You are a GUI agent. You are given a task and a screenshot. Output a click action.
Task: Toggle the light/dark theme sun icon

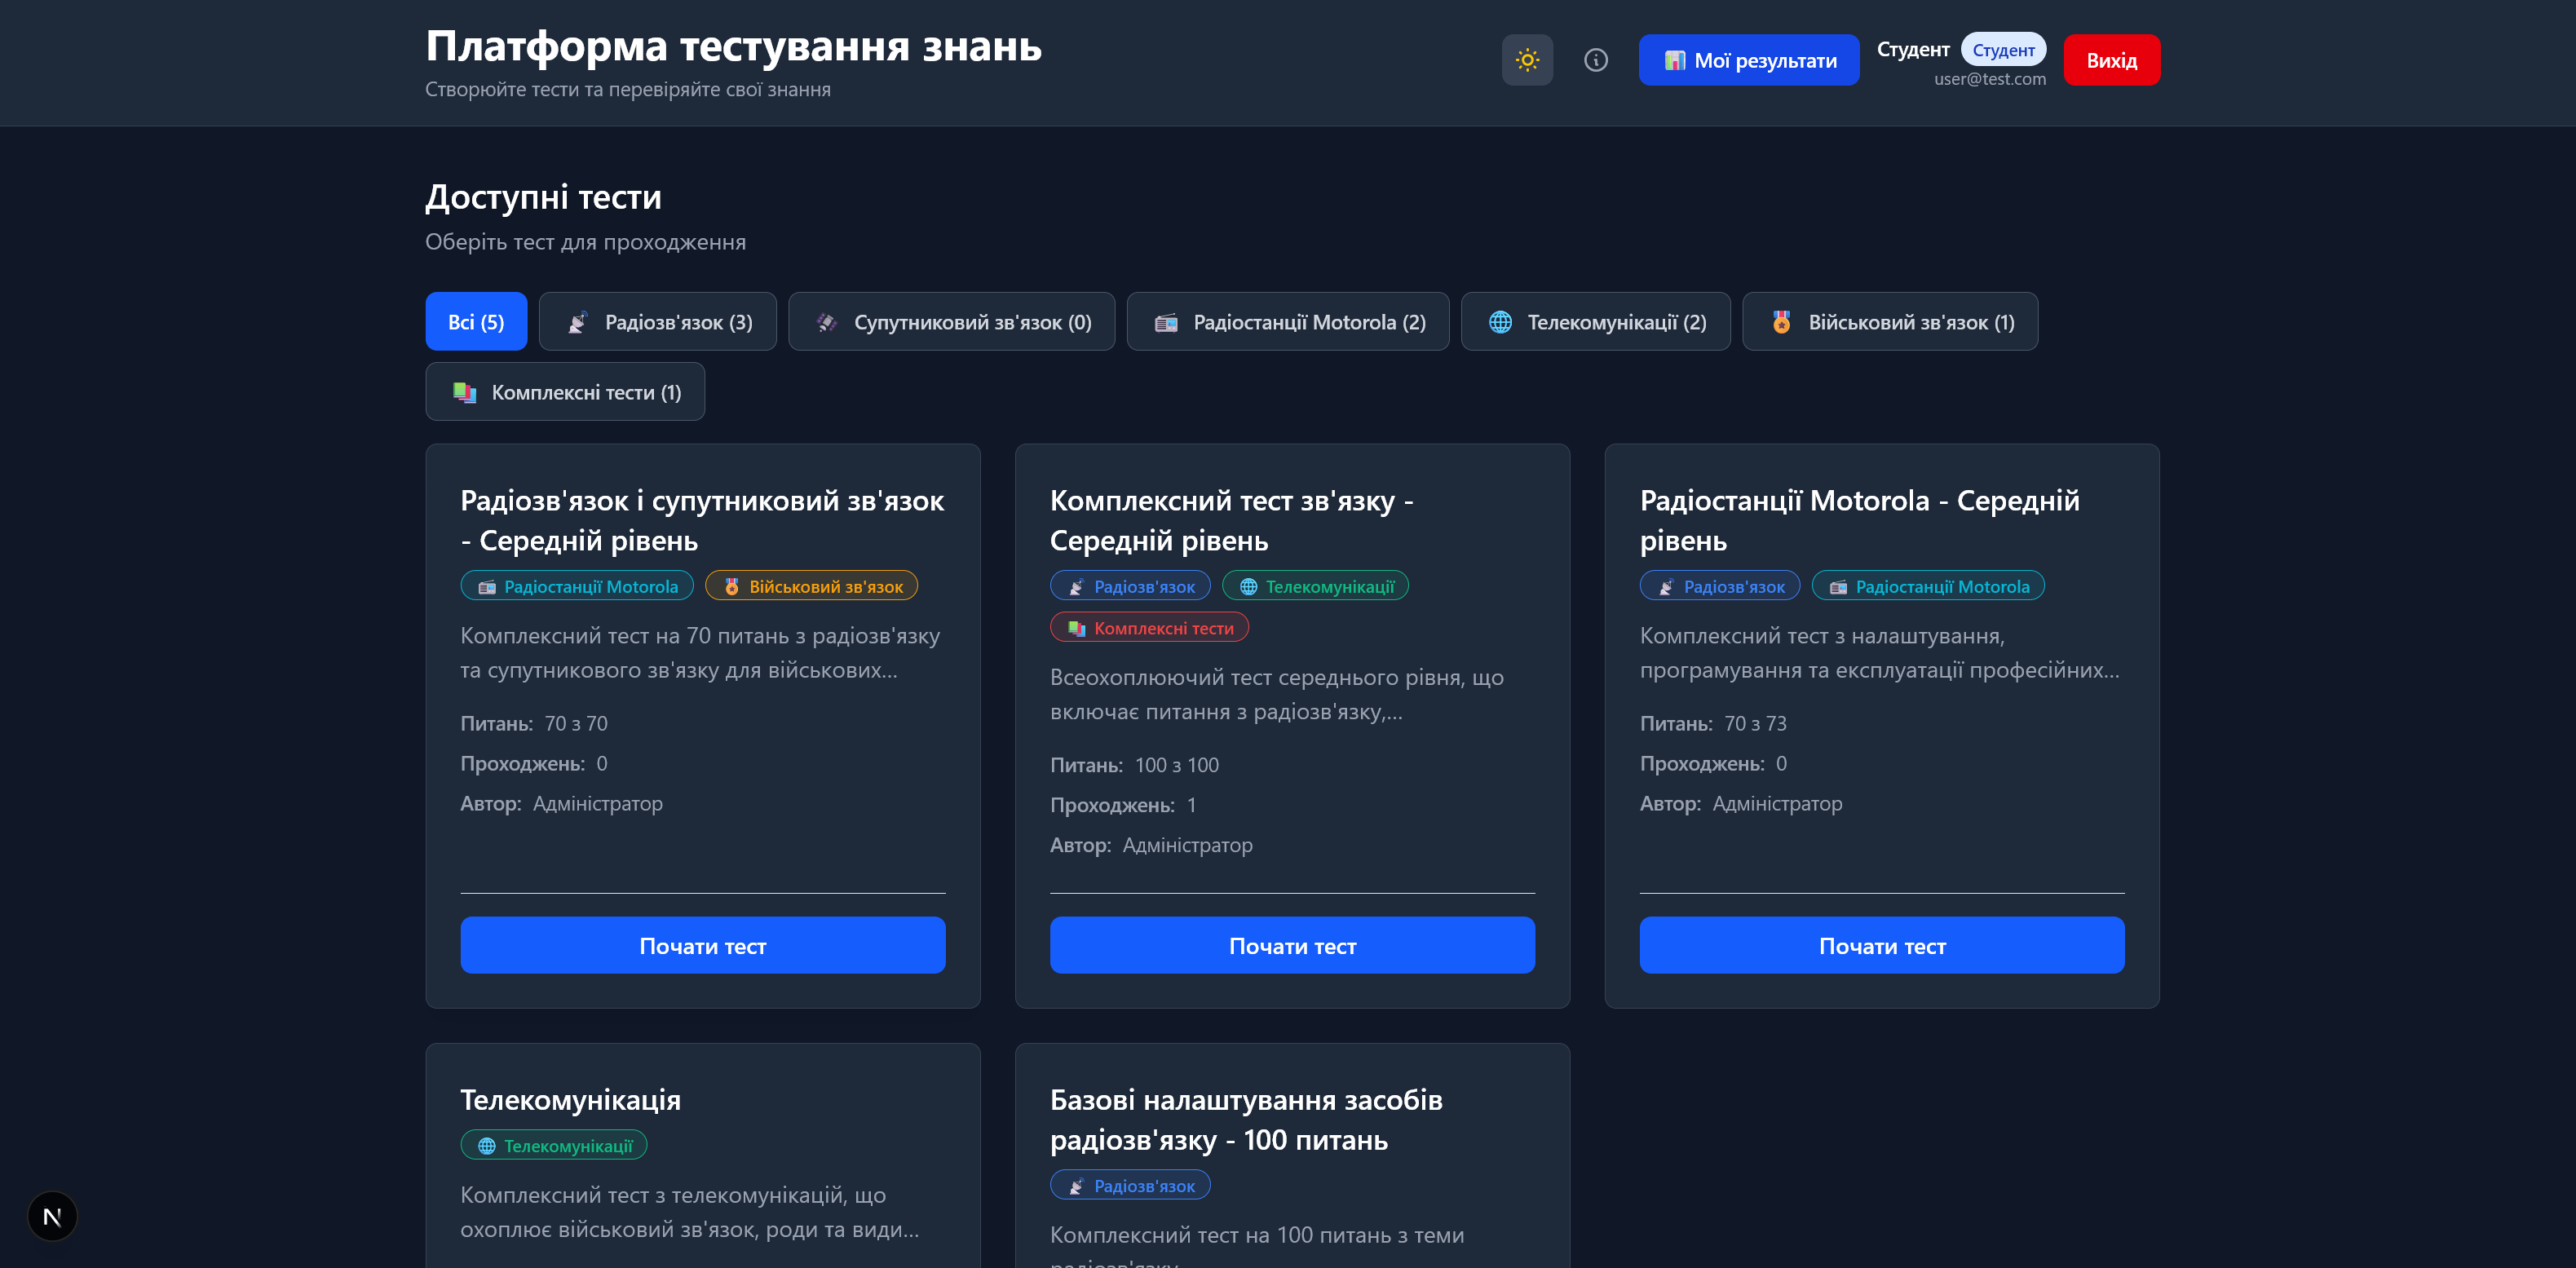coord(1527,60)
